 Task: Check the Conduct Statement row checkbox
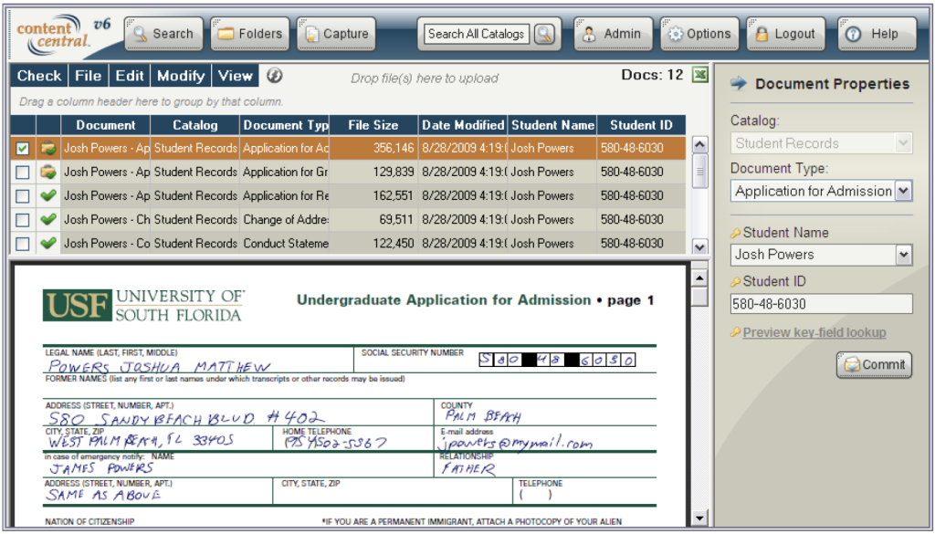[23, 244]
